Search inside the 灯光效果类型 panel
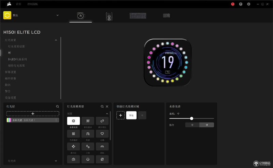 102,106
